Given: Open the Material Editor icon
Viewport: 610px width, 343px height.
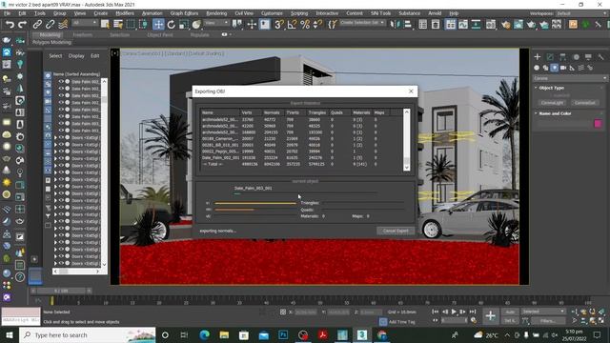Looking at the screenshot, I should 491,25.
